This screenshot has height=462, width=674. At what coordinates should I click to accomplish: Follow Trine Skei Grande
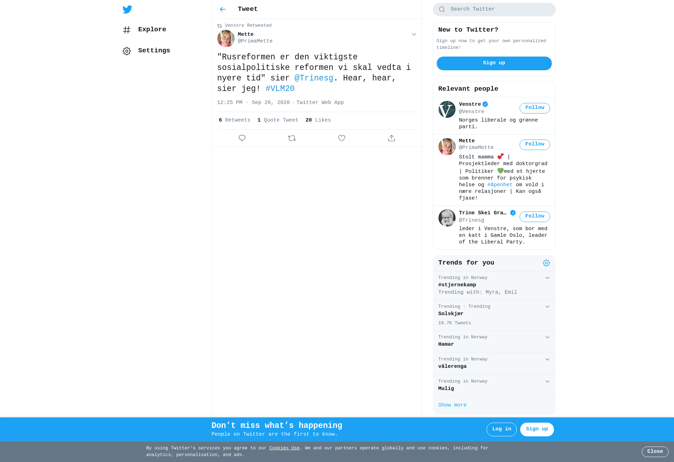(535, 216)
